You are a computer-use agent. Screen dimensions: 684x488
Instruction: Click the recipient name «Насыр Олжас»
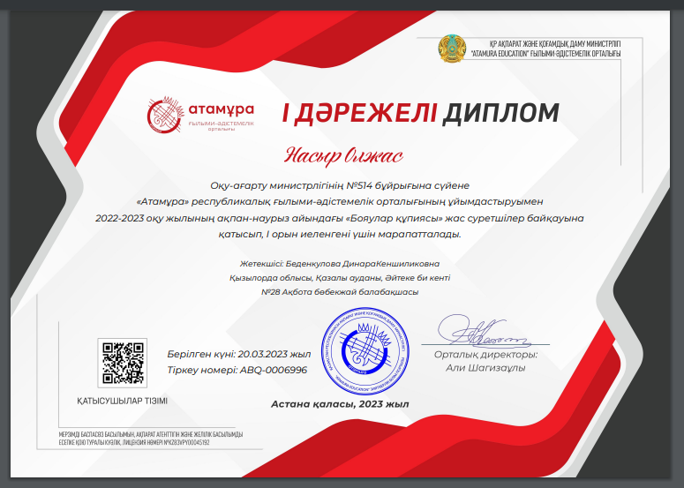pos(342,156)
